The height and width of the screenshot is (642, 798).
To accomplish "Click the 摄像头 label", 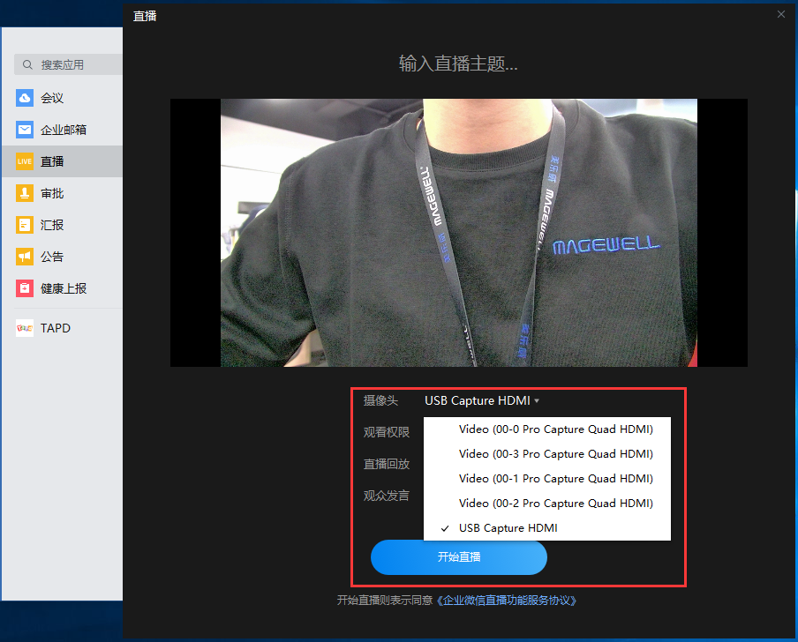I will [380, 400].
